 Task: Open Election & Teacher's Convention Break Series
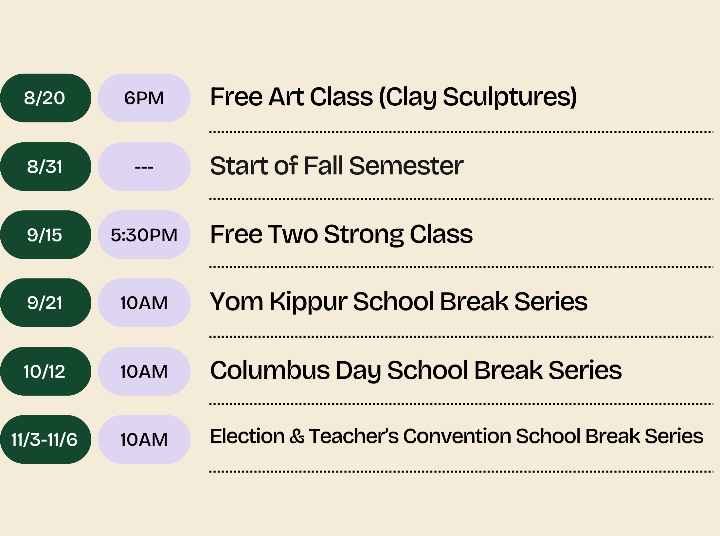[x=457, y=436]
